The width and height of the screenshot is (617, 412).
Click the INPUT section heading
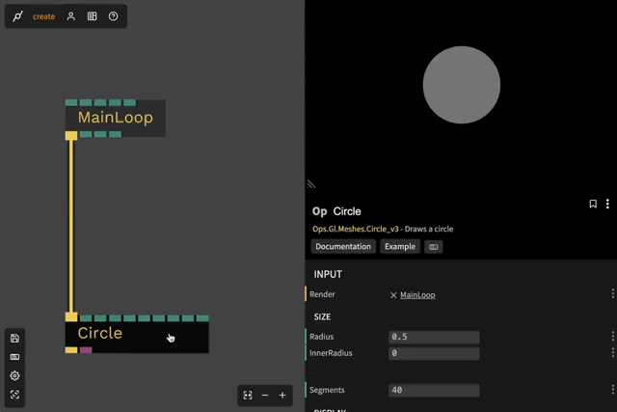tap(328, 274)
